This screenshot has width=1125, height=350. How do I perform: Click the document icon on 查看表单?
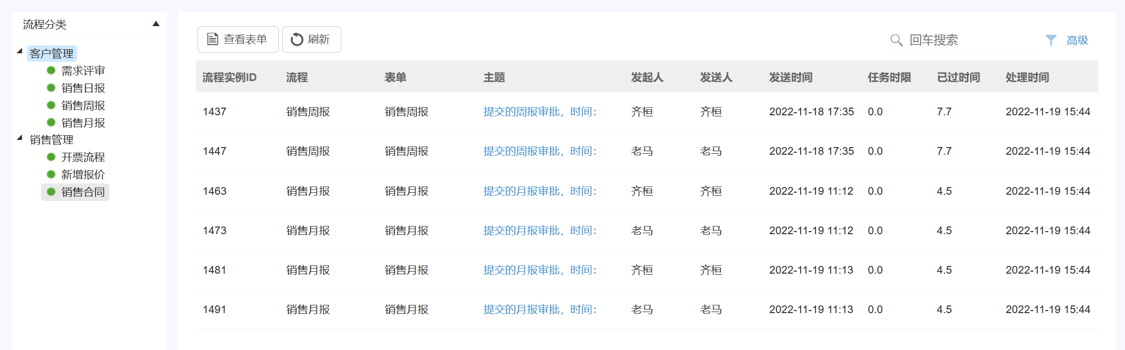[212, 39]
